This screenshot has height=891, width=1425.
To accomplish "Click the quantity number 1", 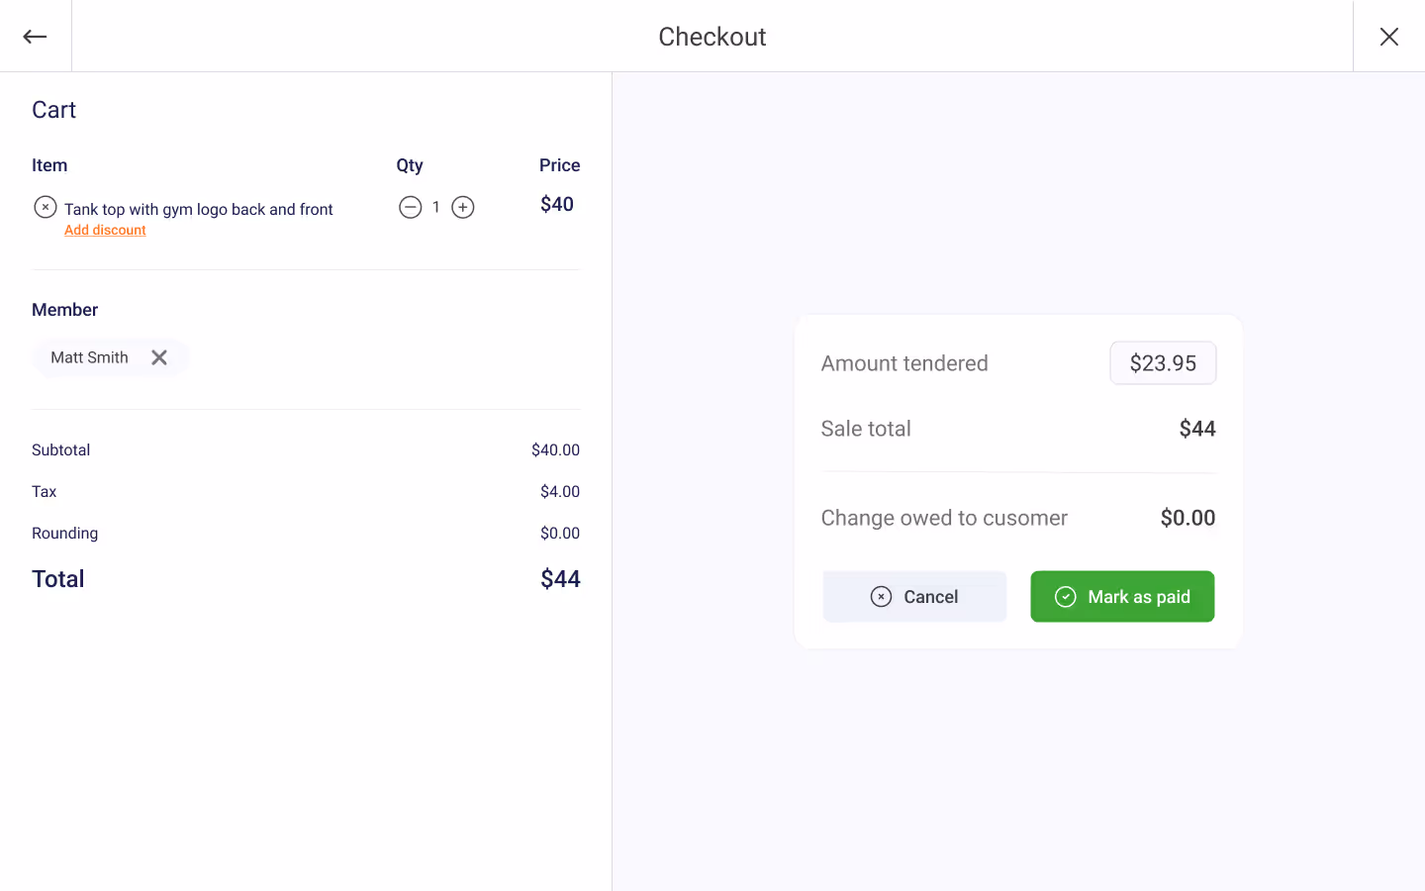I will 435,207.
